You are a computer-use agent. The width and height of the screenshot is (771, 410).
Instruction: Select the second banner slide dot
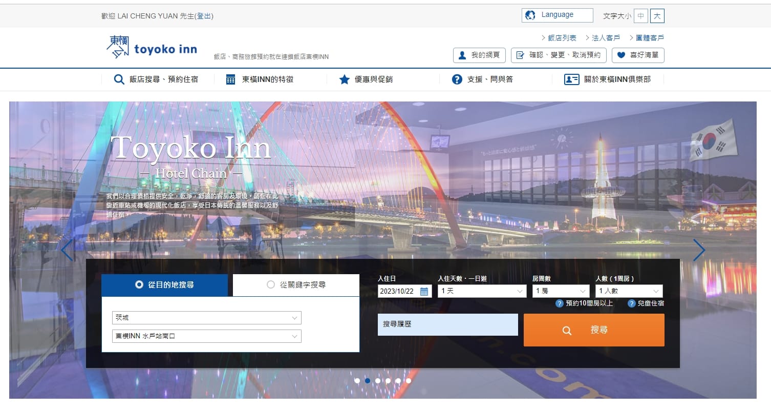pos(367,381)
